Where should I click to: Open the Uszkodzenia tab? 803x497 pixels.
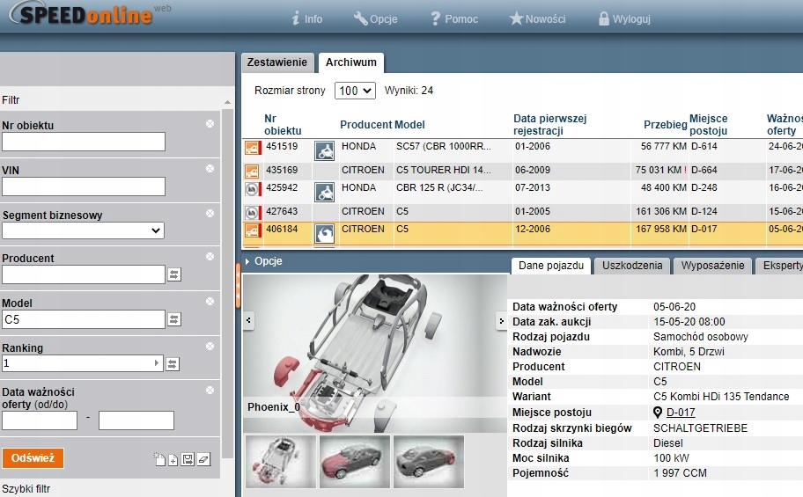click(632, 266)
